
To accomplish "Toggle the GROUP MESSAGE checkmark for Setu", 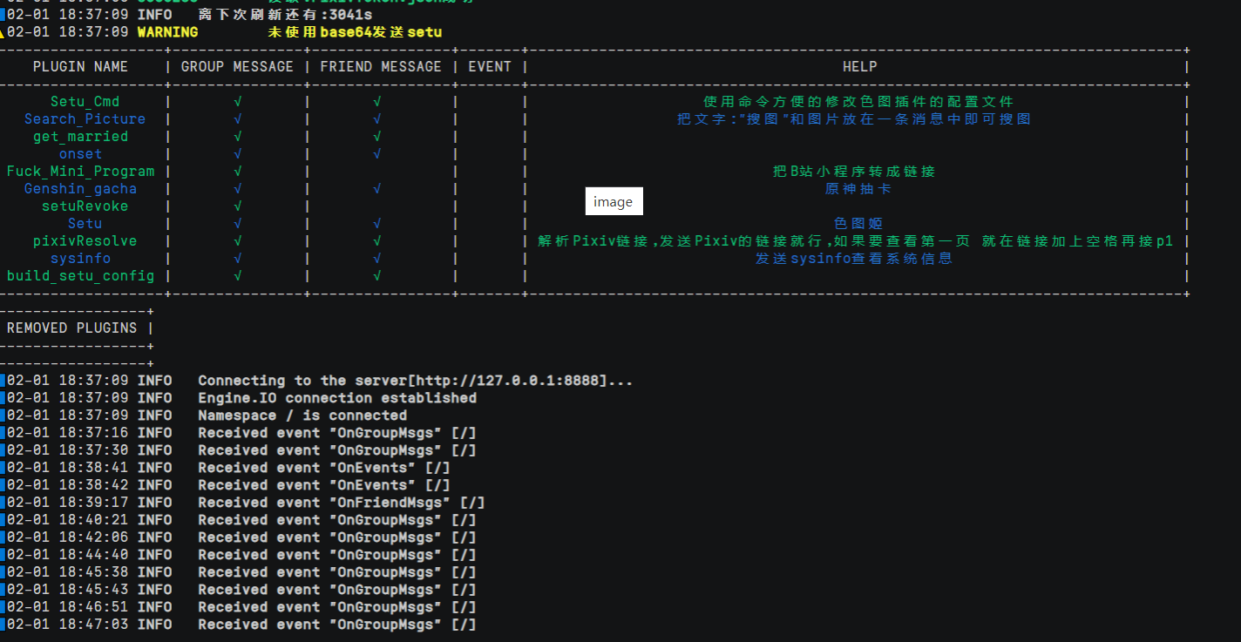I will click(237, 223).
